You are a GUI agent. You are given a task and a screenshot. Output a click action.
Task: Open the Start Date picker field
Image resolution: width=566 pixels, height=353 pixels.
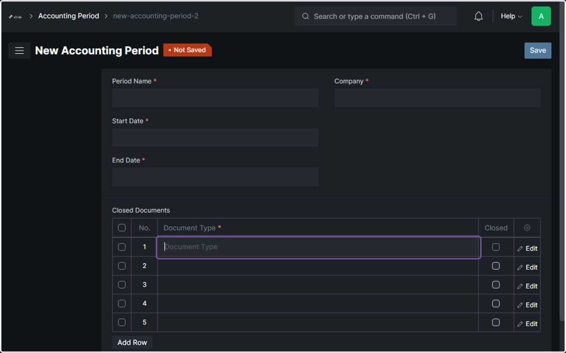click(215, 137)
